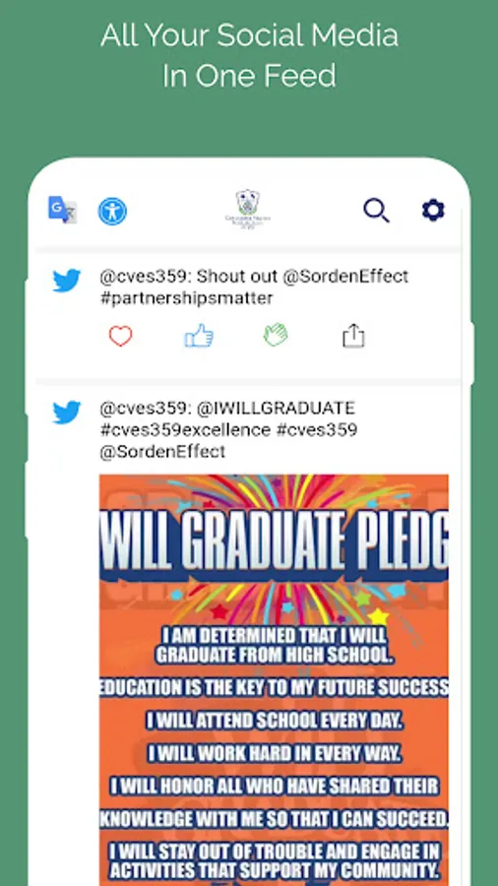Screen dimensions: 498x886
Task: Open the I Will Graduate Pledge image
Action: tap(274, 679)
